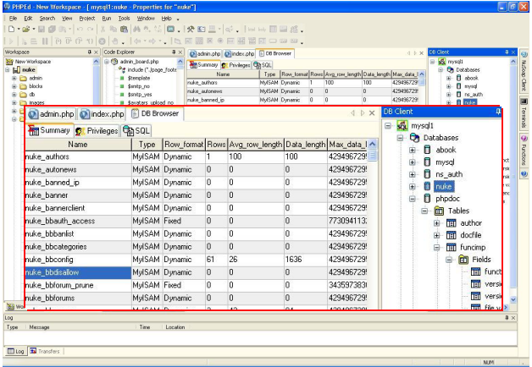Click the Find binoculars toolbar icon
Screen dimensions: 532x367
click(136, 29)
